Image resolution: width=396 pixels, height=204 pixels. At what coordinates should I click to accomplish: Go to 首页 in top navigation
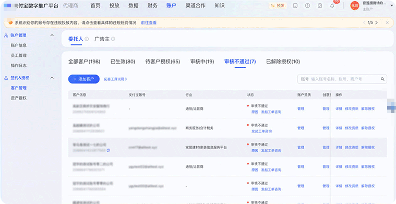tap(95, 6)
